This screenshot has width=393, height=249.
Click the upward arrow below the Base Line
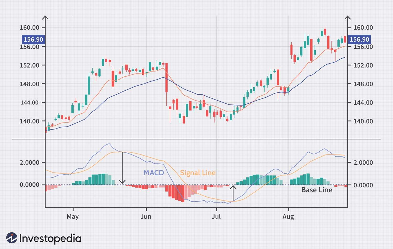(233, 194)
